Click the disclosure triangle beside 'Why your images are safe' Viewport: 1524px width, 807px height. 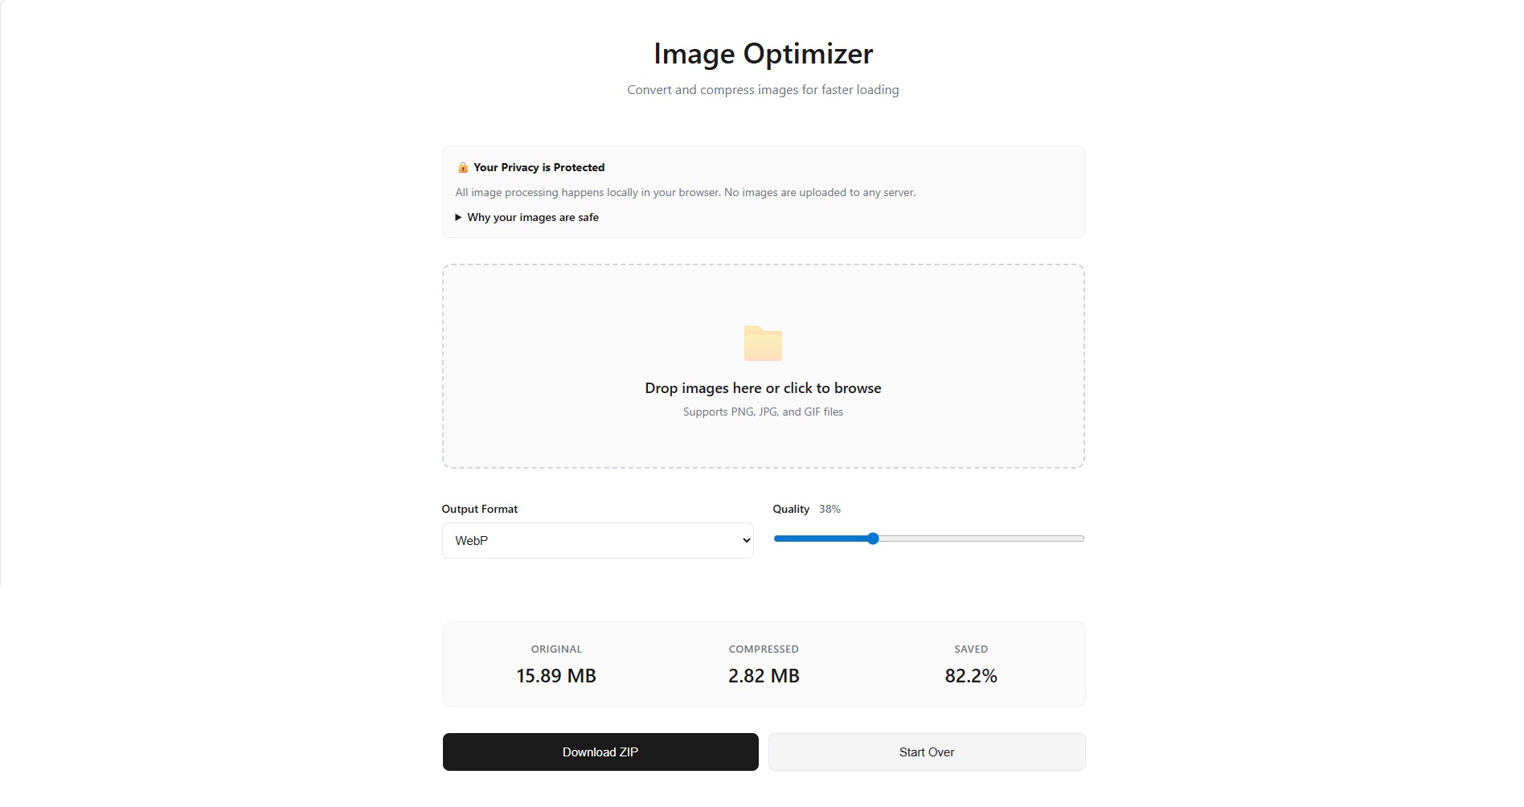point(457,217)
